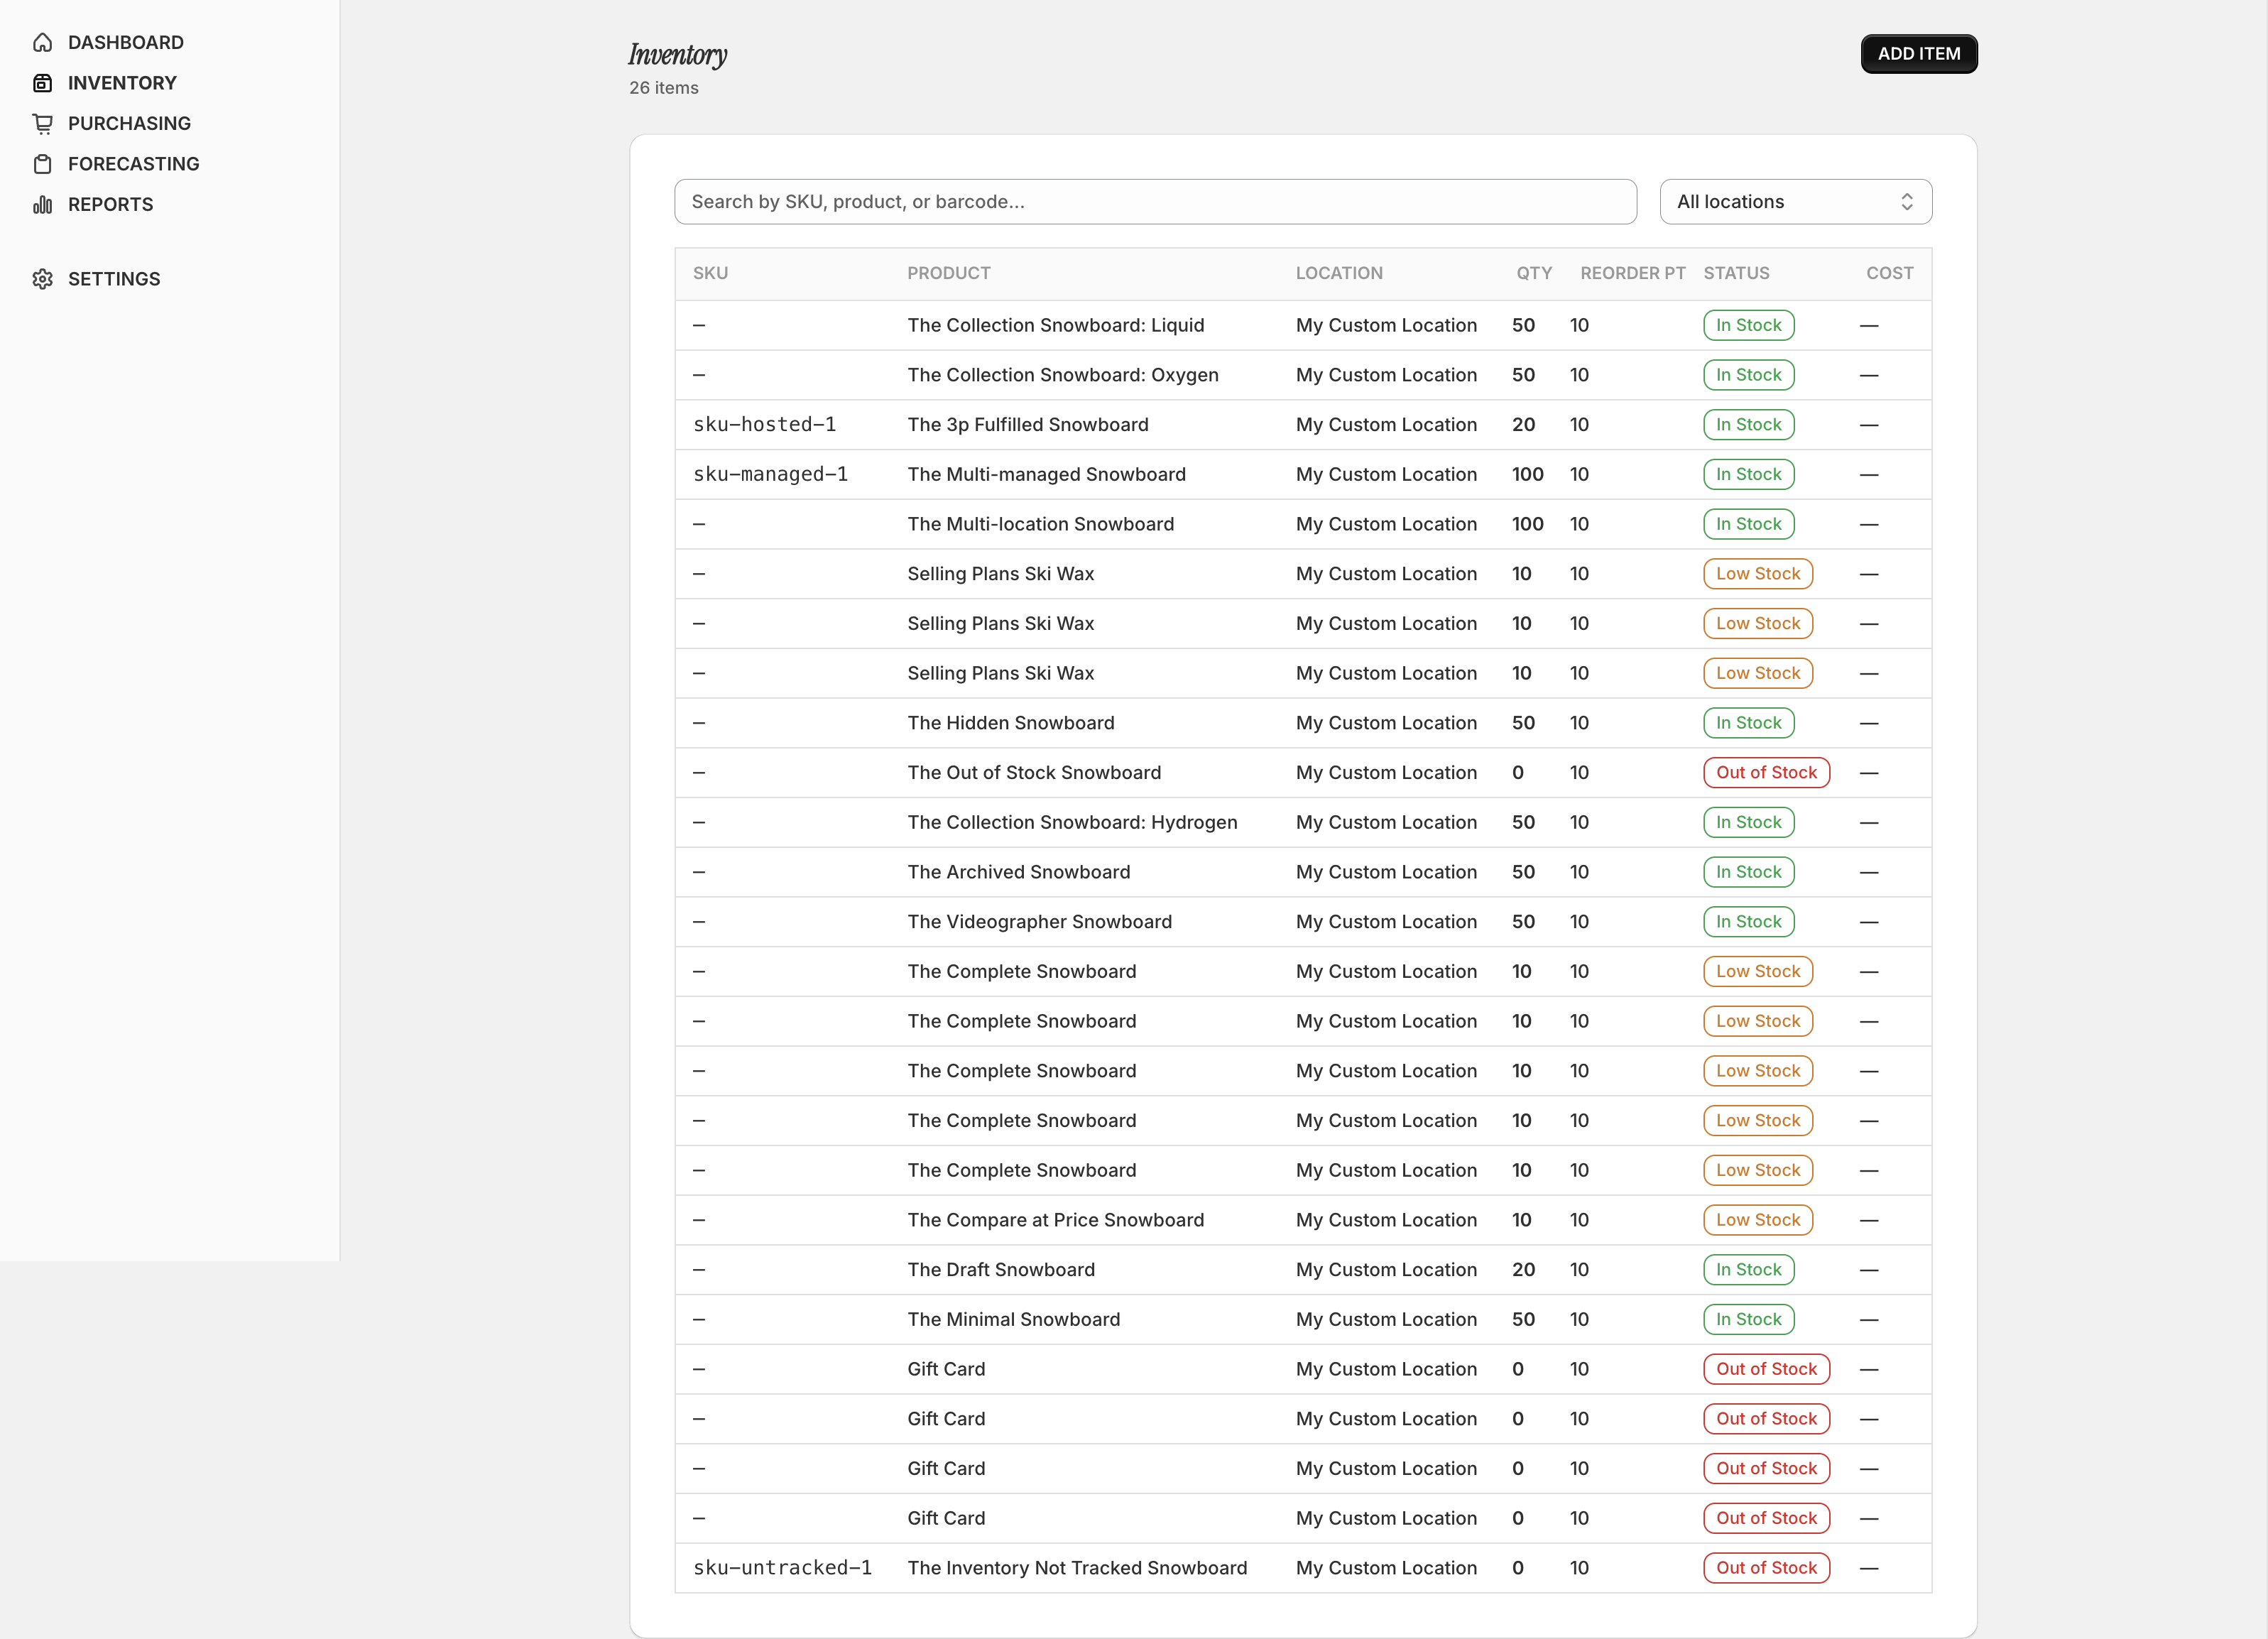Screen dimensions: 2268x1639
Task: Click In Stock badge for Hidden Snowboard
Action: [x=1748, y=723]
